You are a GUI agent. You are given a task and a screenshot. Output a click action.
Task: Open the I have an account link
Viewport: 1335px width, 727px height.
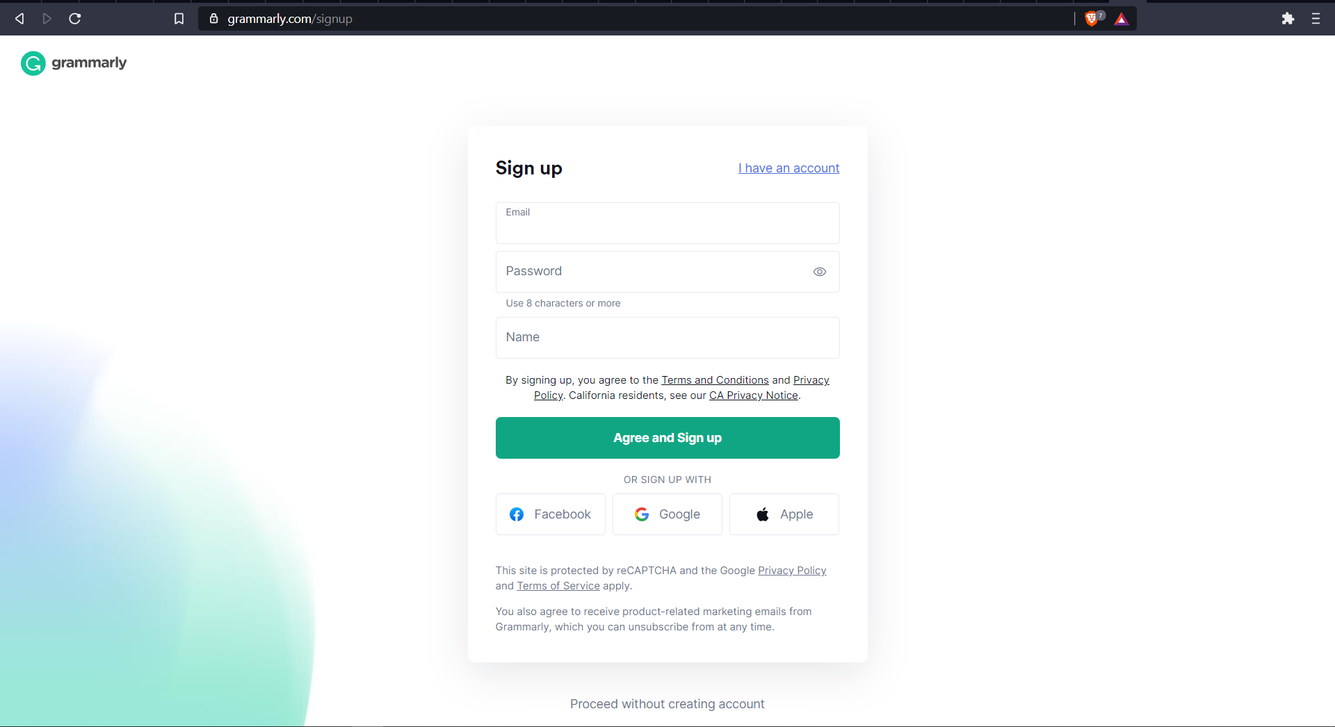click(788, 168)
